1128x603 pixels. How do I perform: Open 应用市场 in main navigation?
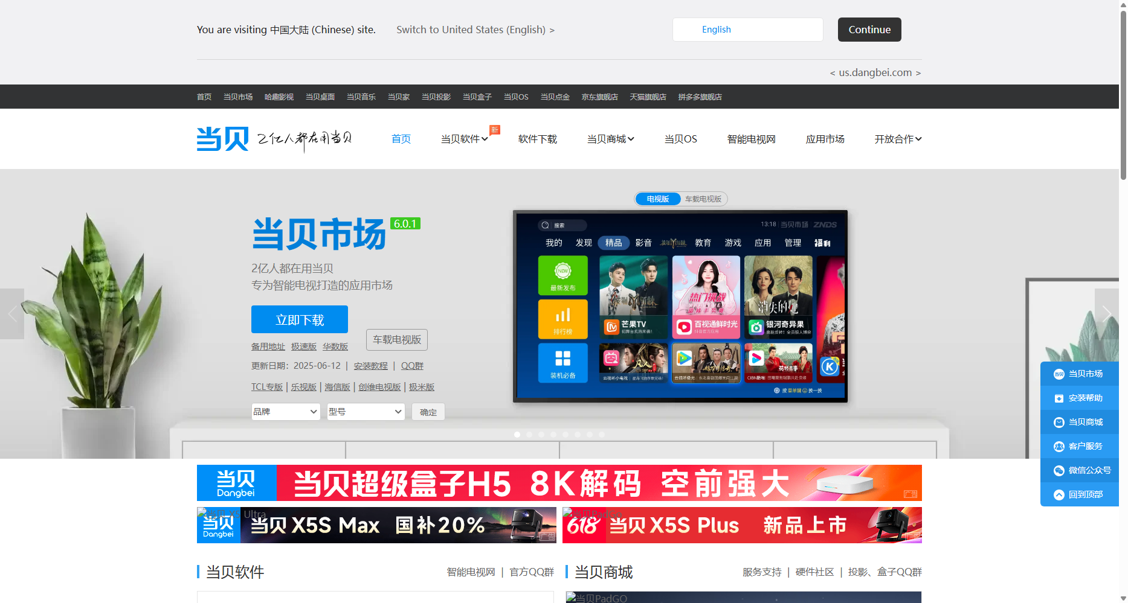[x=825, y=139]
